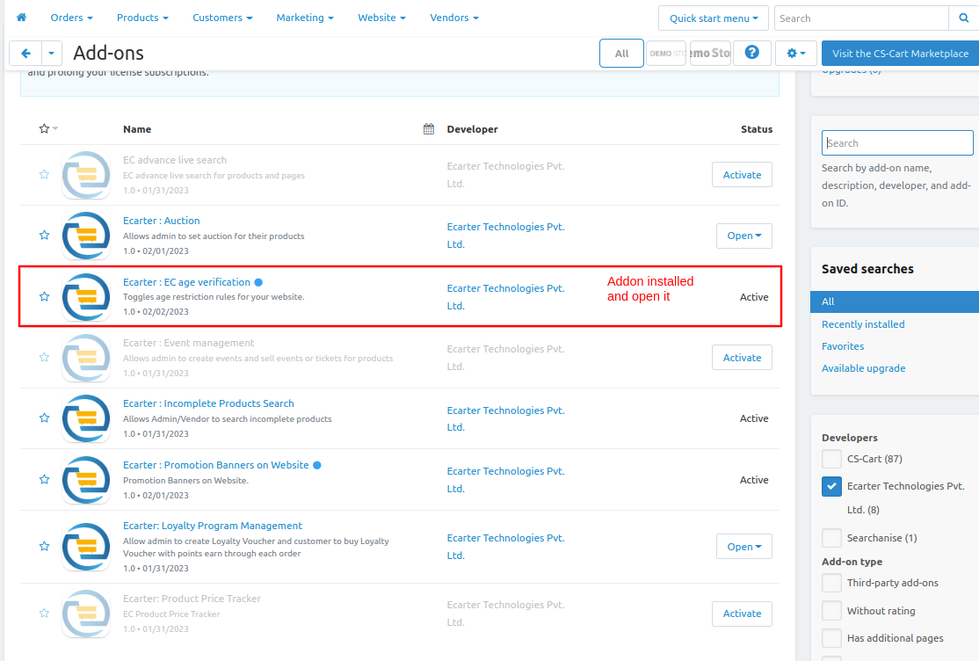
Task: Star the Event management add-on
Action: pyautogui.click(x=44, y=357)
